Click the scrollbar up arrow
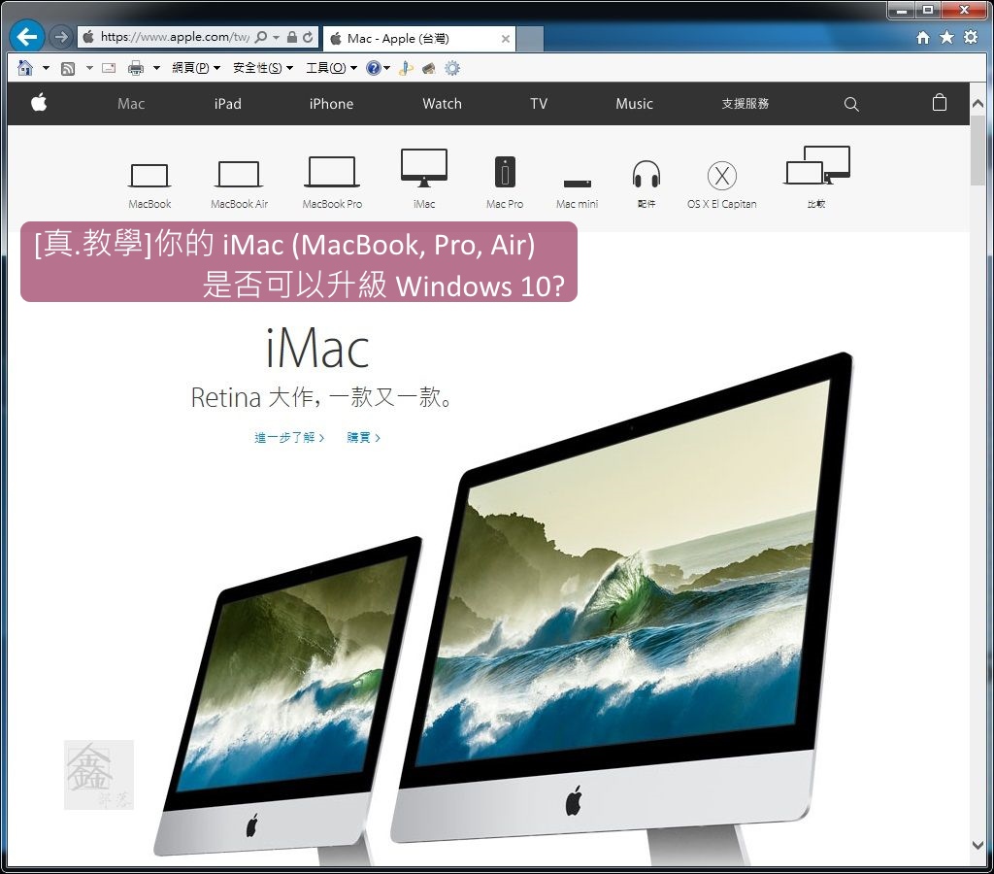The image size is (994, 874). 977,103
